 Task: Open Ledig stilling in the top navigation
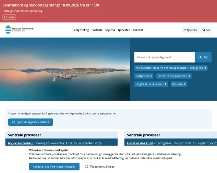point(81,30)
